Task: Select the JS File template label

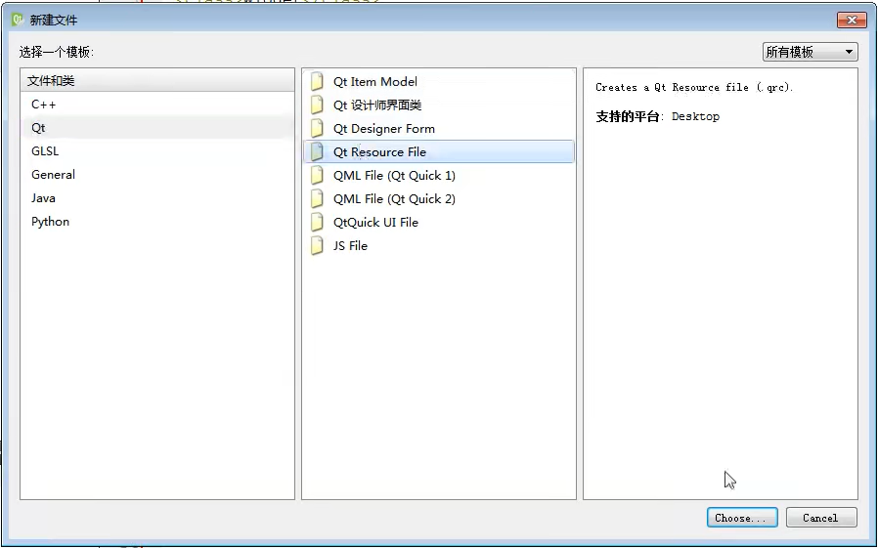Action: pos(351,246)
